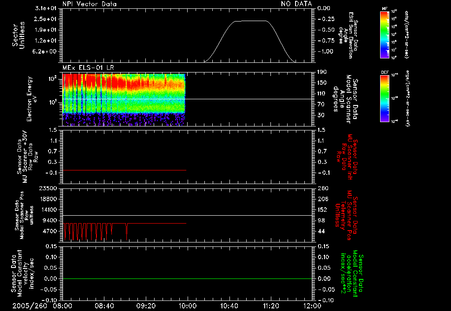Click the "98" Telemetry tick label
The width and height of the screenshot is (451, 311).
321,221
